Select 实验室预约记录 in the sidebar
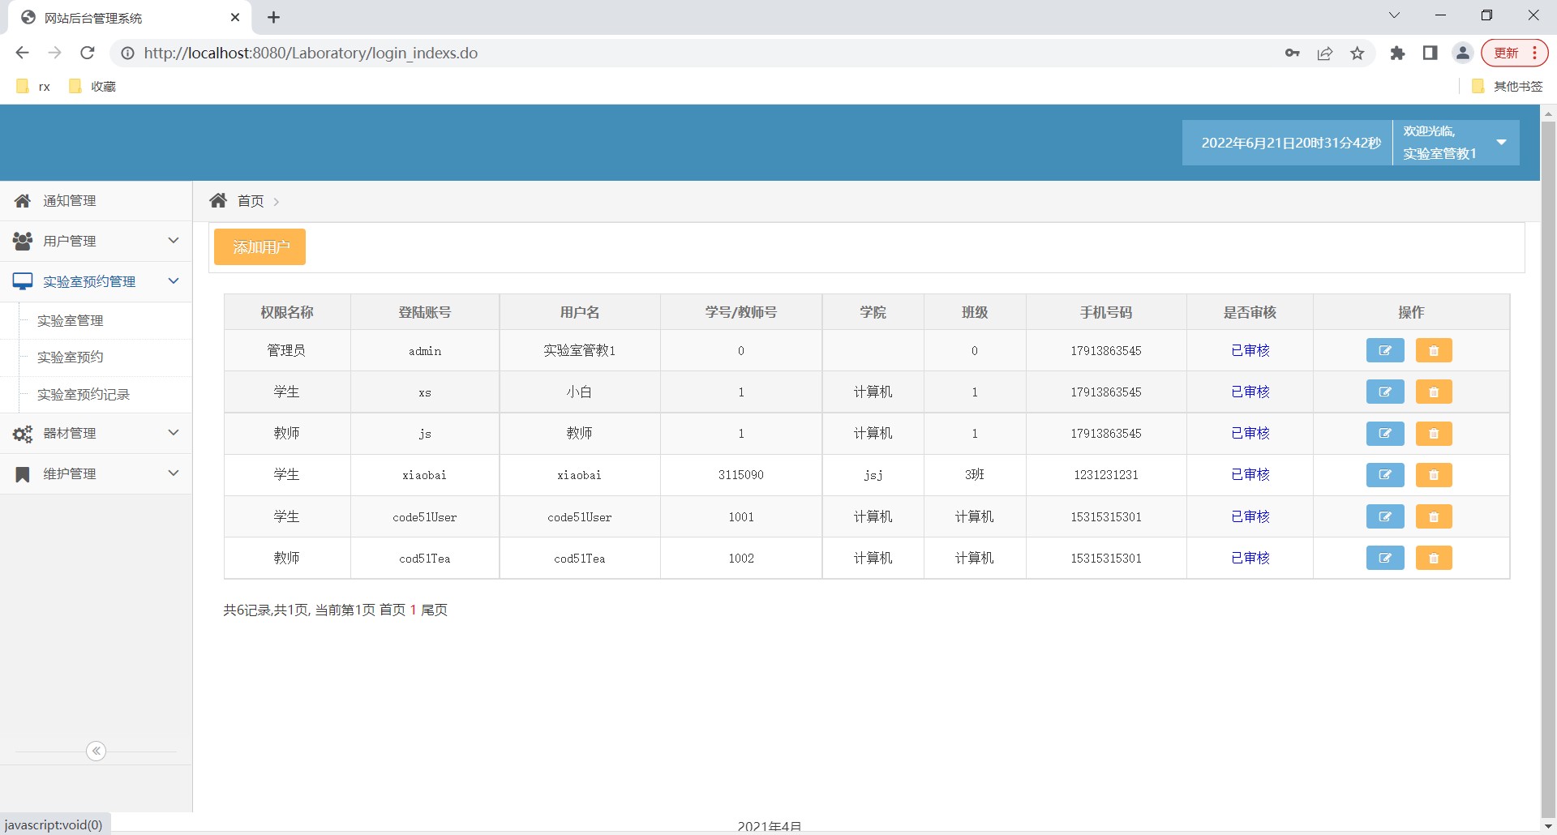 [85, 395]
